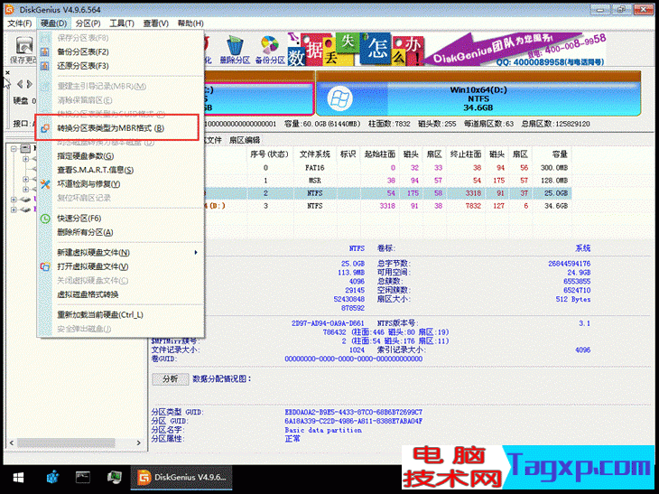Close the open 硬盘(D) menu
659x494 pixels.
click(x=54, y=23)
